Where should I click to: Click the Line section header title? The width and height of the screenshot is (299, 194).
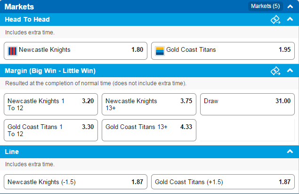click(12, 152)
